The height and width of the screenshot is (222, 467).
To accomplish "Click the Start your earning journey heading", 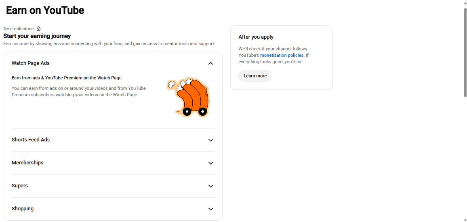I will click(37, 36).
